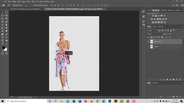
Task: Toggle lock transparent pixels
Action: [x=152, y=37]
